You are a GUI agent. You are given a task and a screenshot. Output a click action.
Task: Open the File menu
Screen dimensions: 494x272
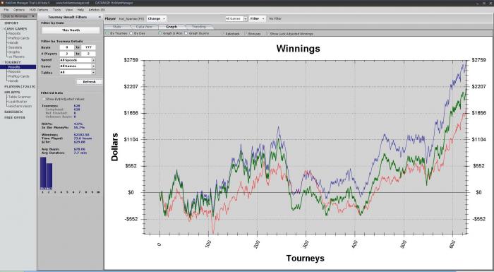[6, 10]
